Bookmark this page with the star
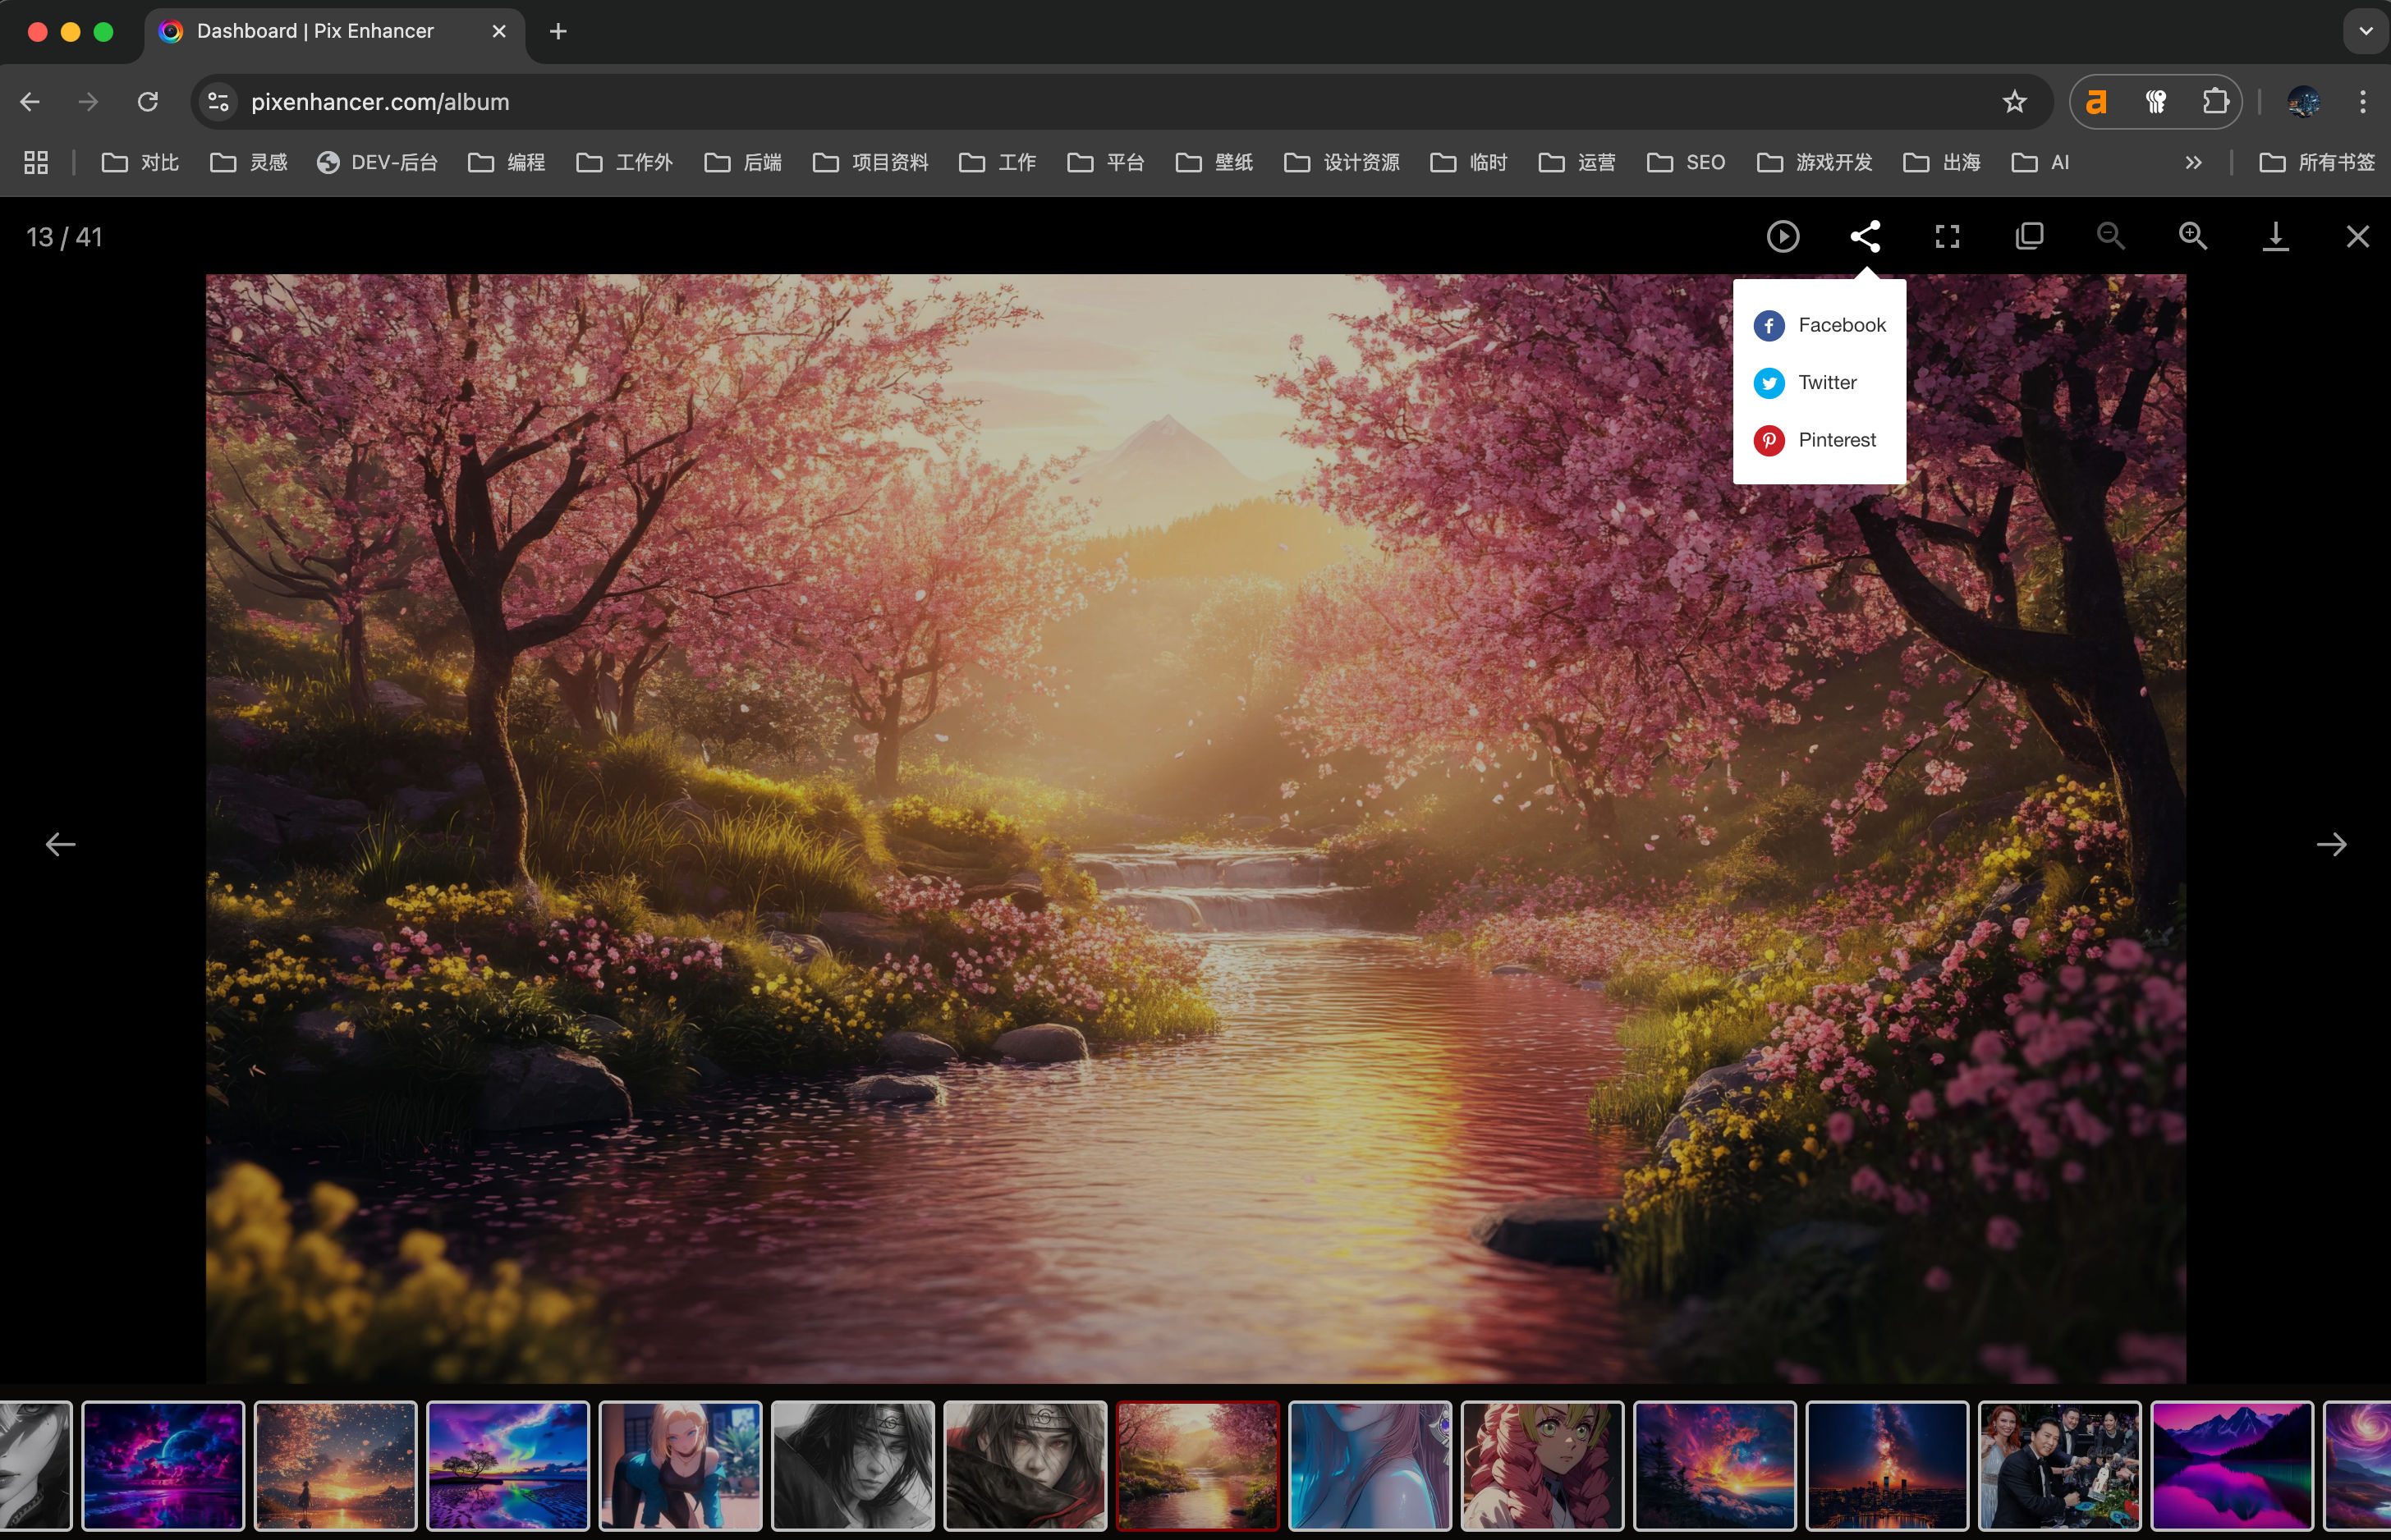Image resolution: width=2391 pixels, height=1540 pixels. point(2014,102)
